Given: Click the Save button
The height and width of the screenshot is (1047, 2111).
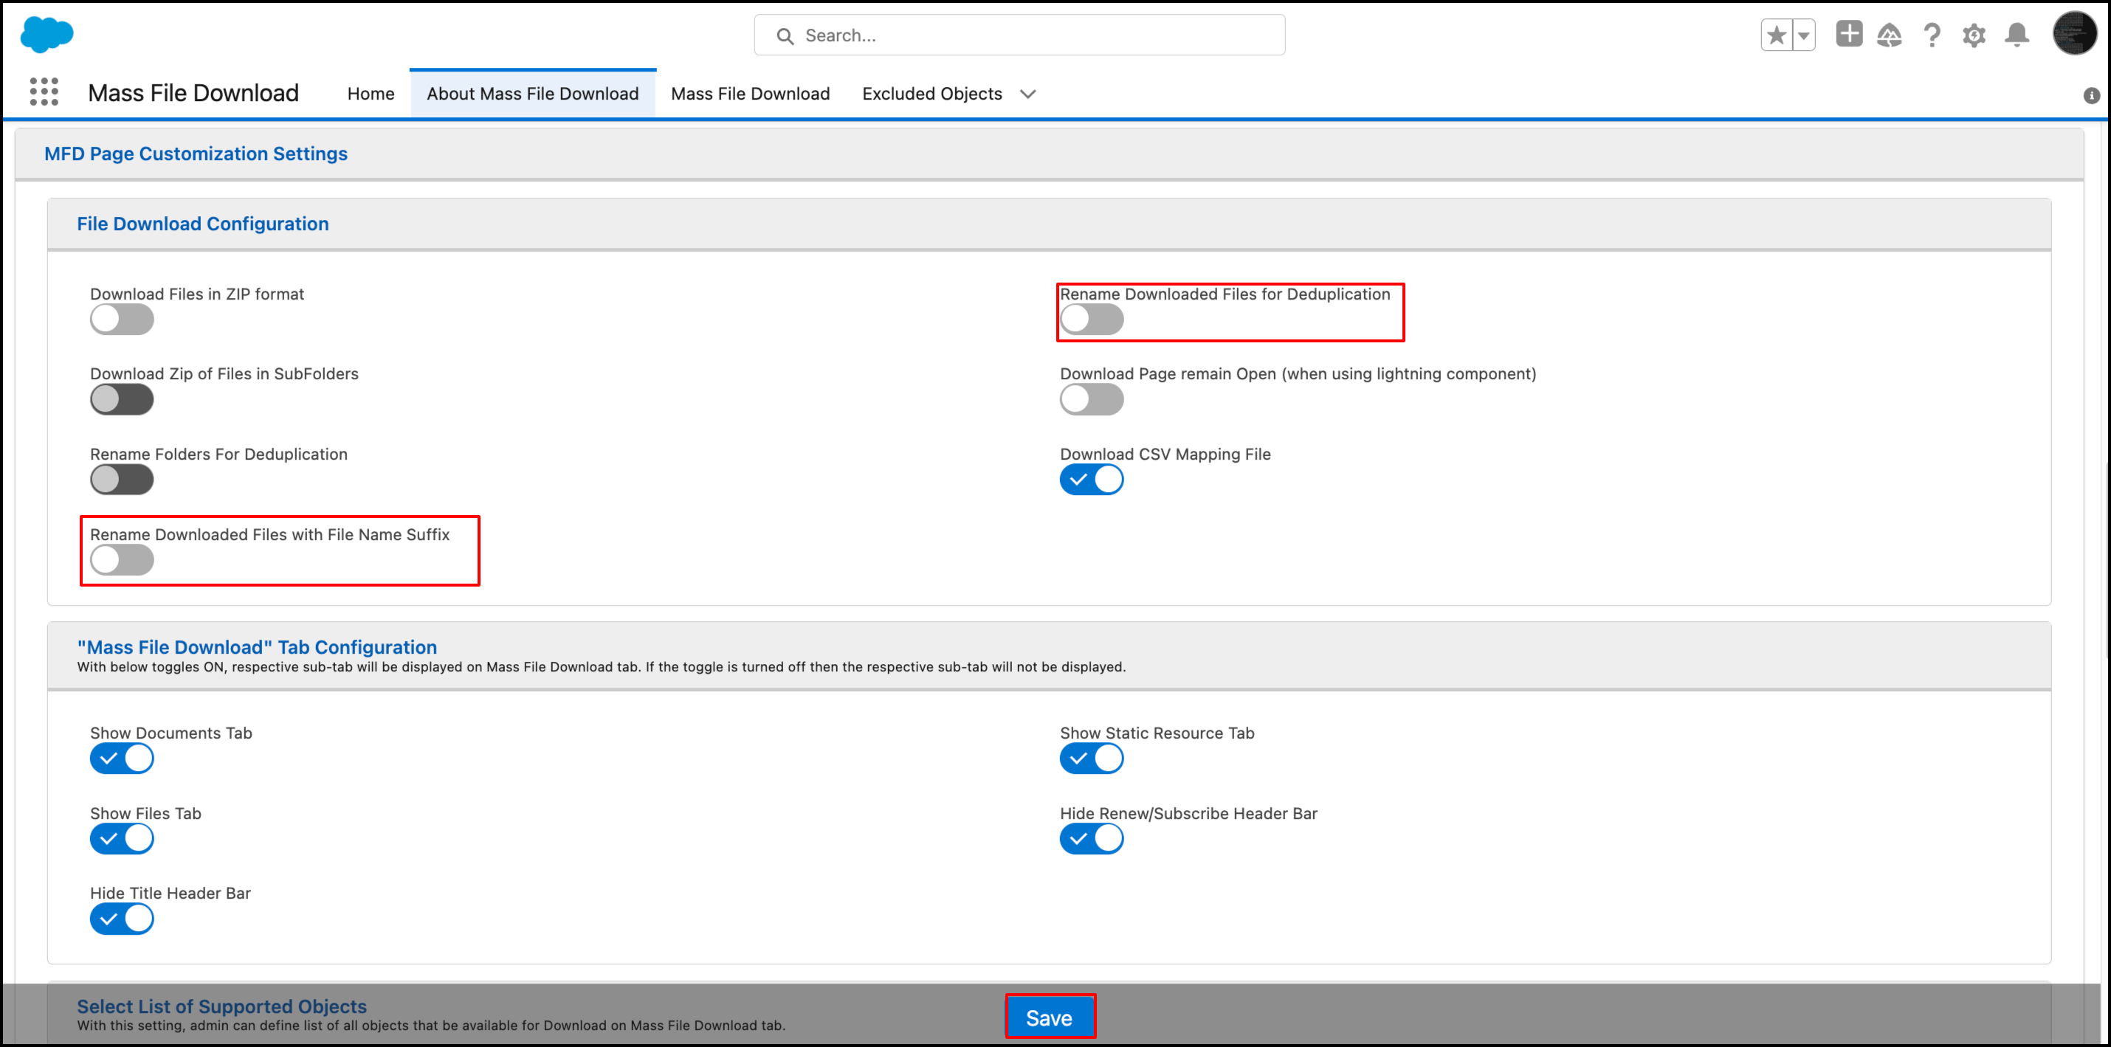Looking at the screenshot, I should tap(1049, 1017).
